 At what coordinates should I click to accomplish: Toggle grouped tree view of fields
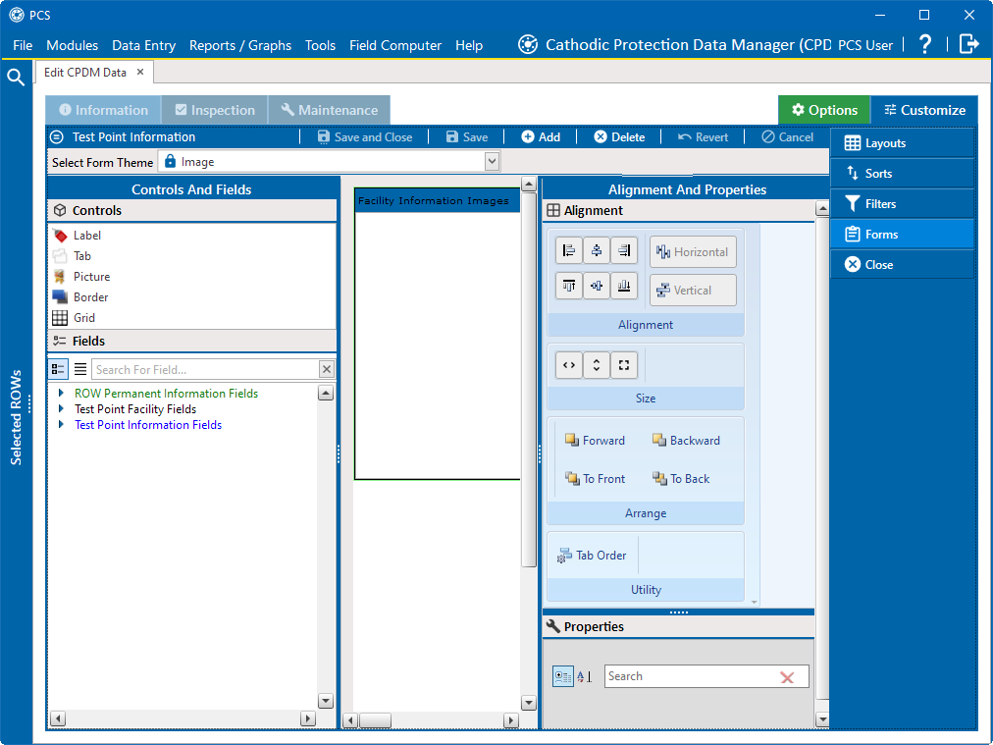point(58,369)
